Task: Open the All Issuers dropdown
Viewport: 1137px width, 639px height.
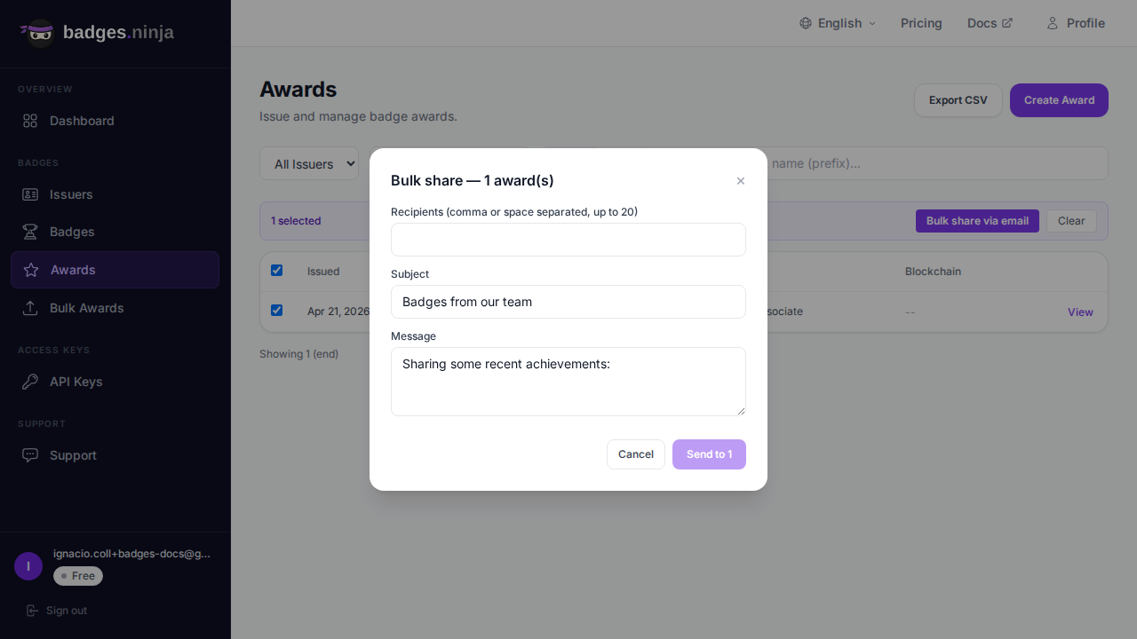Action: click(309, 164)
